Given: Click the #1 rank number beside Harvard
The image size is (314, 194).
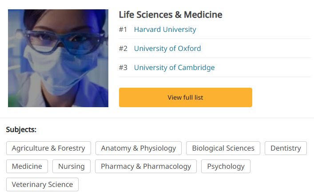Looking at the screenshot, I should (123, 30).
